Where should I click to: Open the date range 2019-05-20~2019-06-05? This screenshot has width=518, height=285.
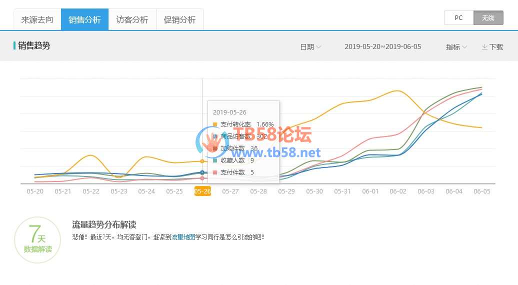pyautogui.click(x=382, y=47)
